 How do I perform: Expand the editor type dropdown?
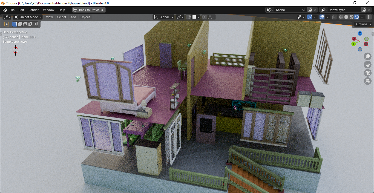pos(7,17)
